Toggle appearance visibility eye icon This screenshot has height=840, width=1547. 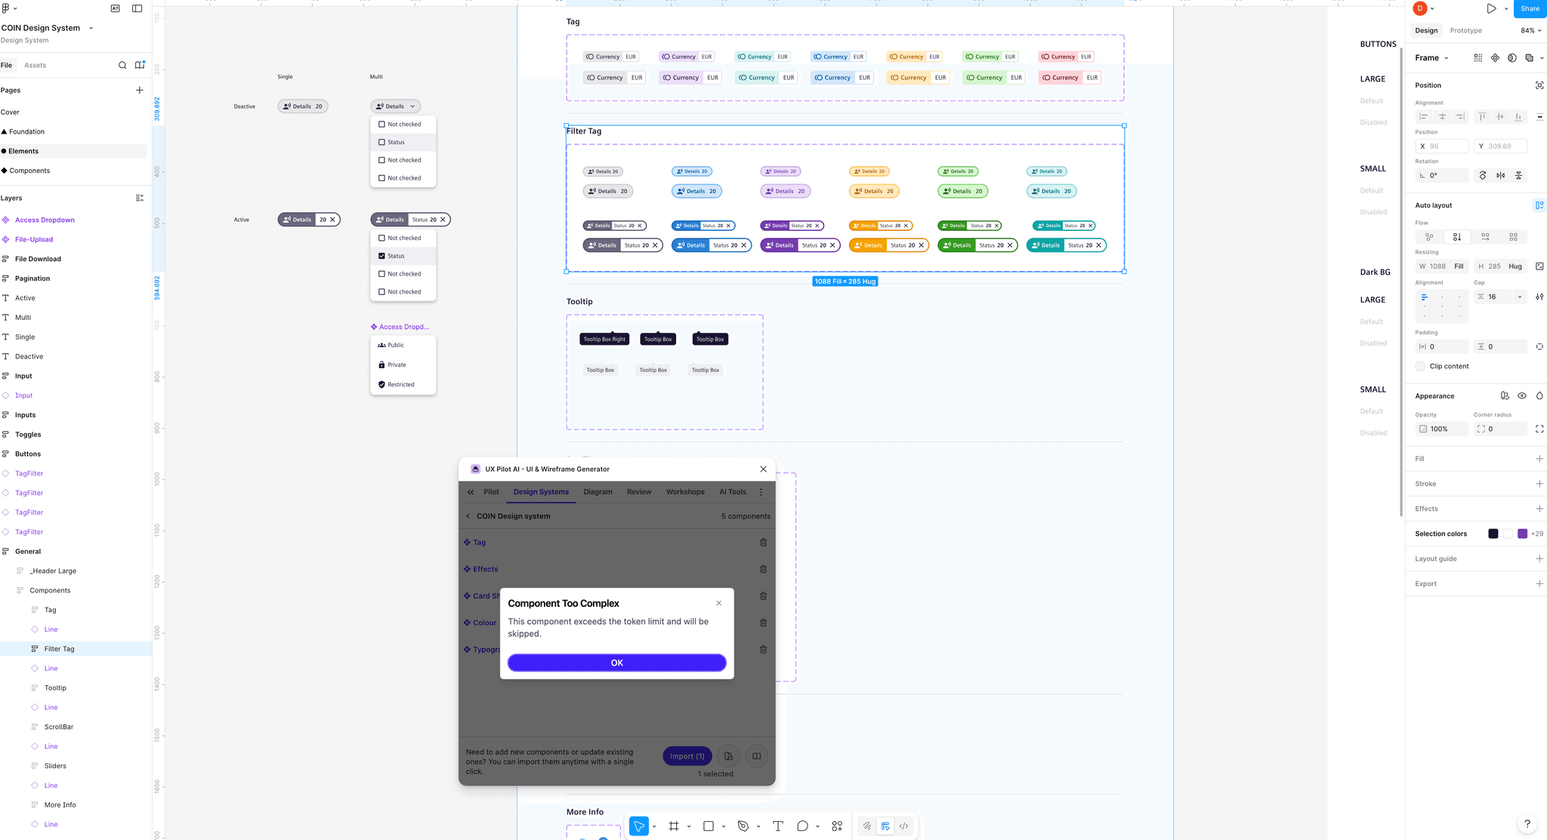pyautogui.click(x=1522, y=396)
